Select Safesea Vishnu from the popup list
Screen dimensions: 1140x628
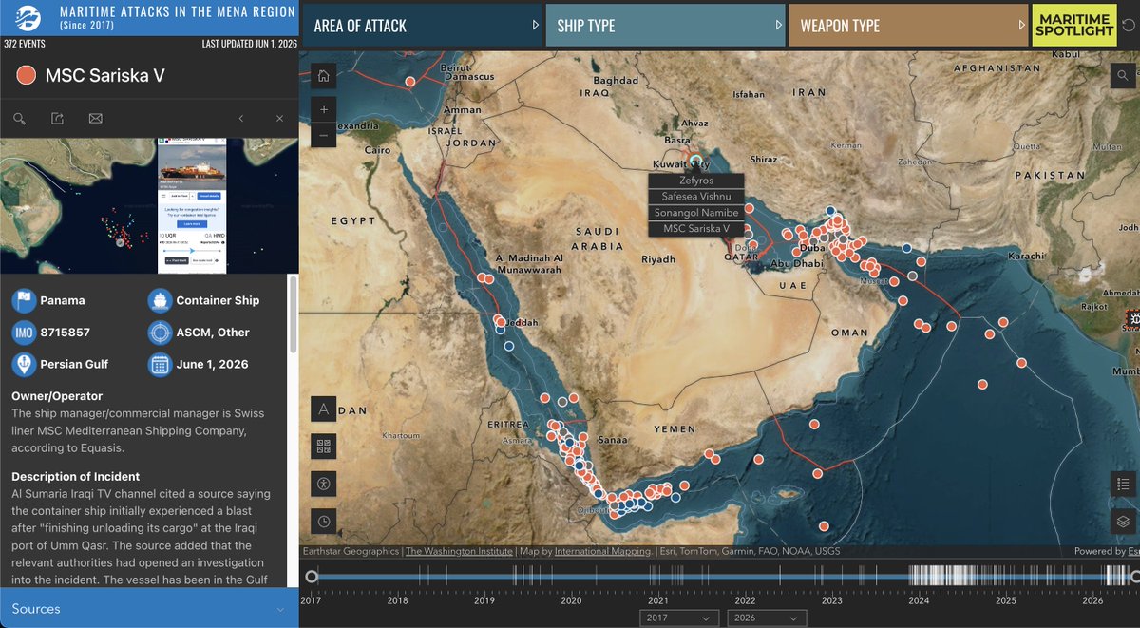(x=696, y=197)
